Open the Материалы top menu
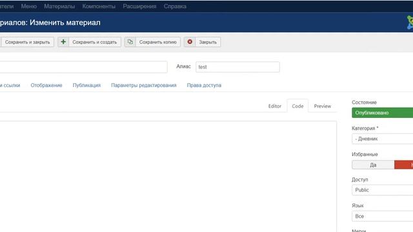Image resolution: width=413 pixels, height=232 pixels. pos(59,6)
